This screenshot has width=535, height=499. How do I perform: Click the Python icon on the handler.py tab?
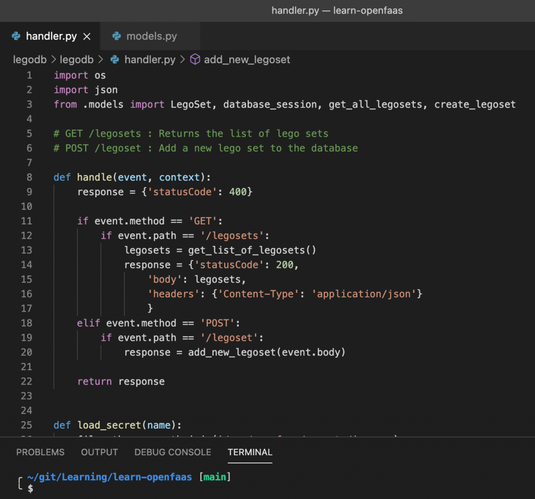(16, 37)
